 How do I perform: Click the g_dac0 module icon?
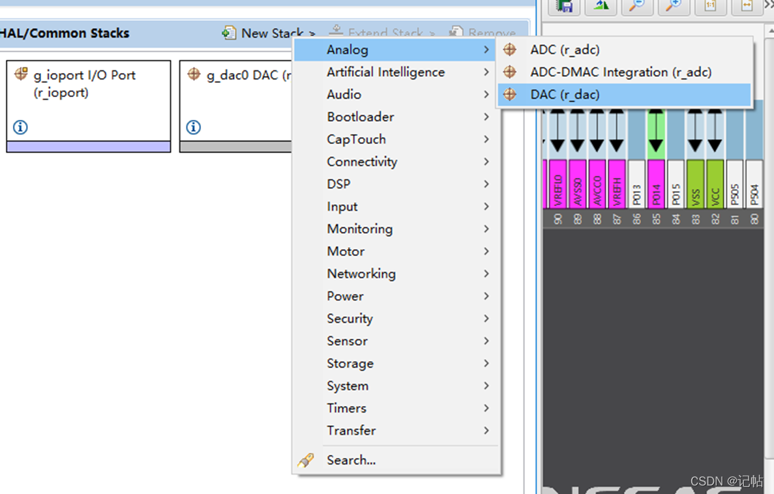coord(194,74)
